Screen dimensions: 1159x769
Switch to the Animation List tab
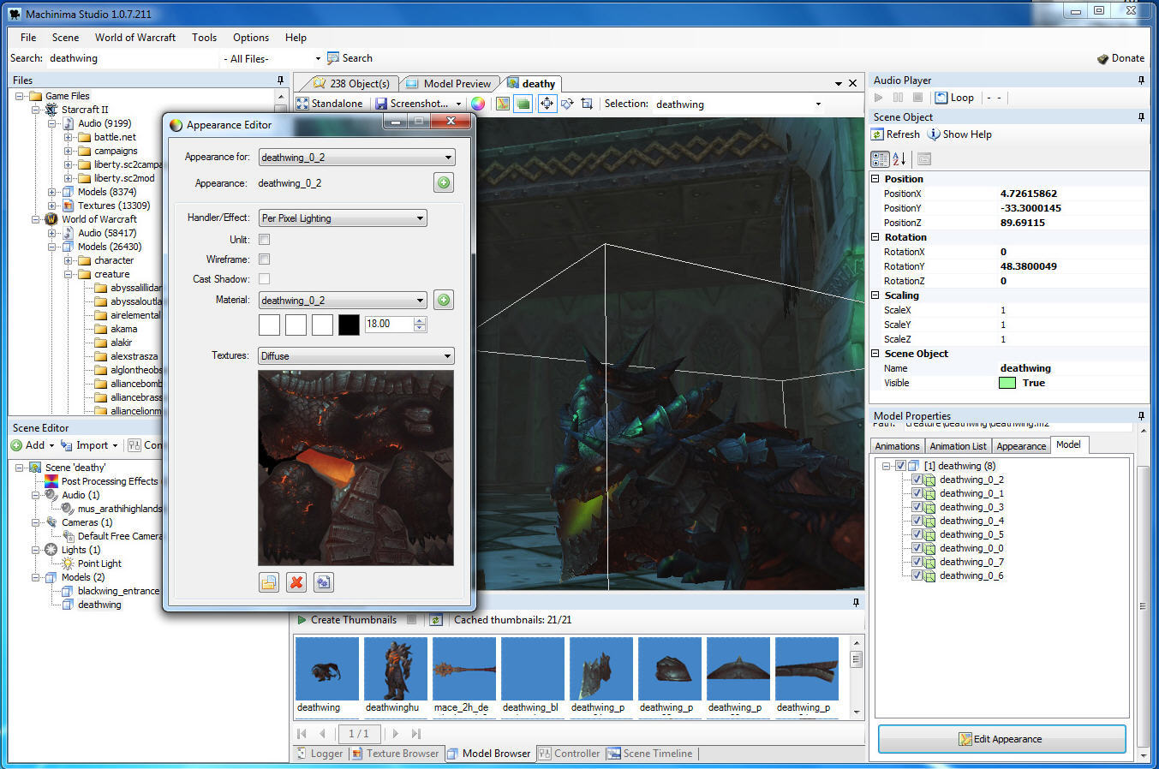[x=958, y=446]
